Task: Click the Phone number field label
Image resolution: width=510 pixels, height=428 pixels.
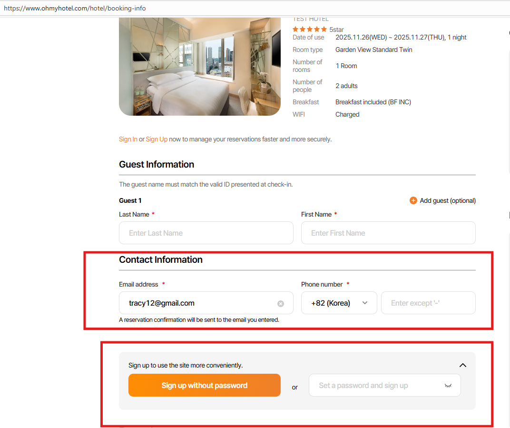Action: click(322, 284)
